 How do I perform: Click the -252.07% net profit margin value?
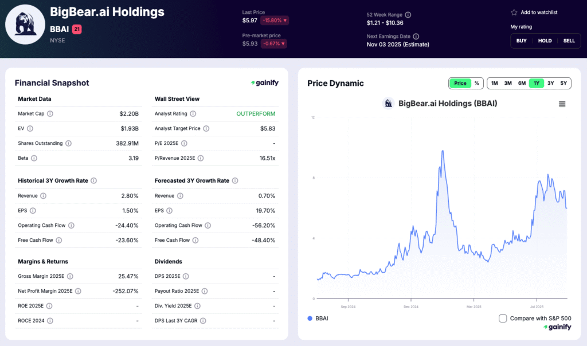click(126, 291)
